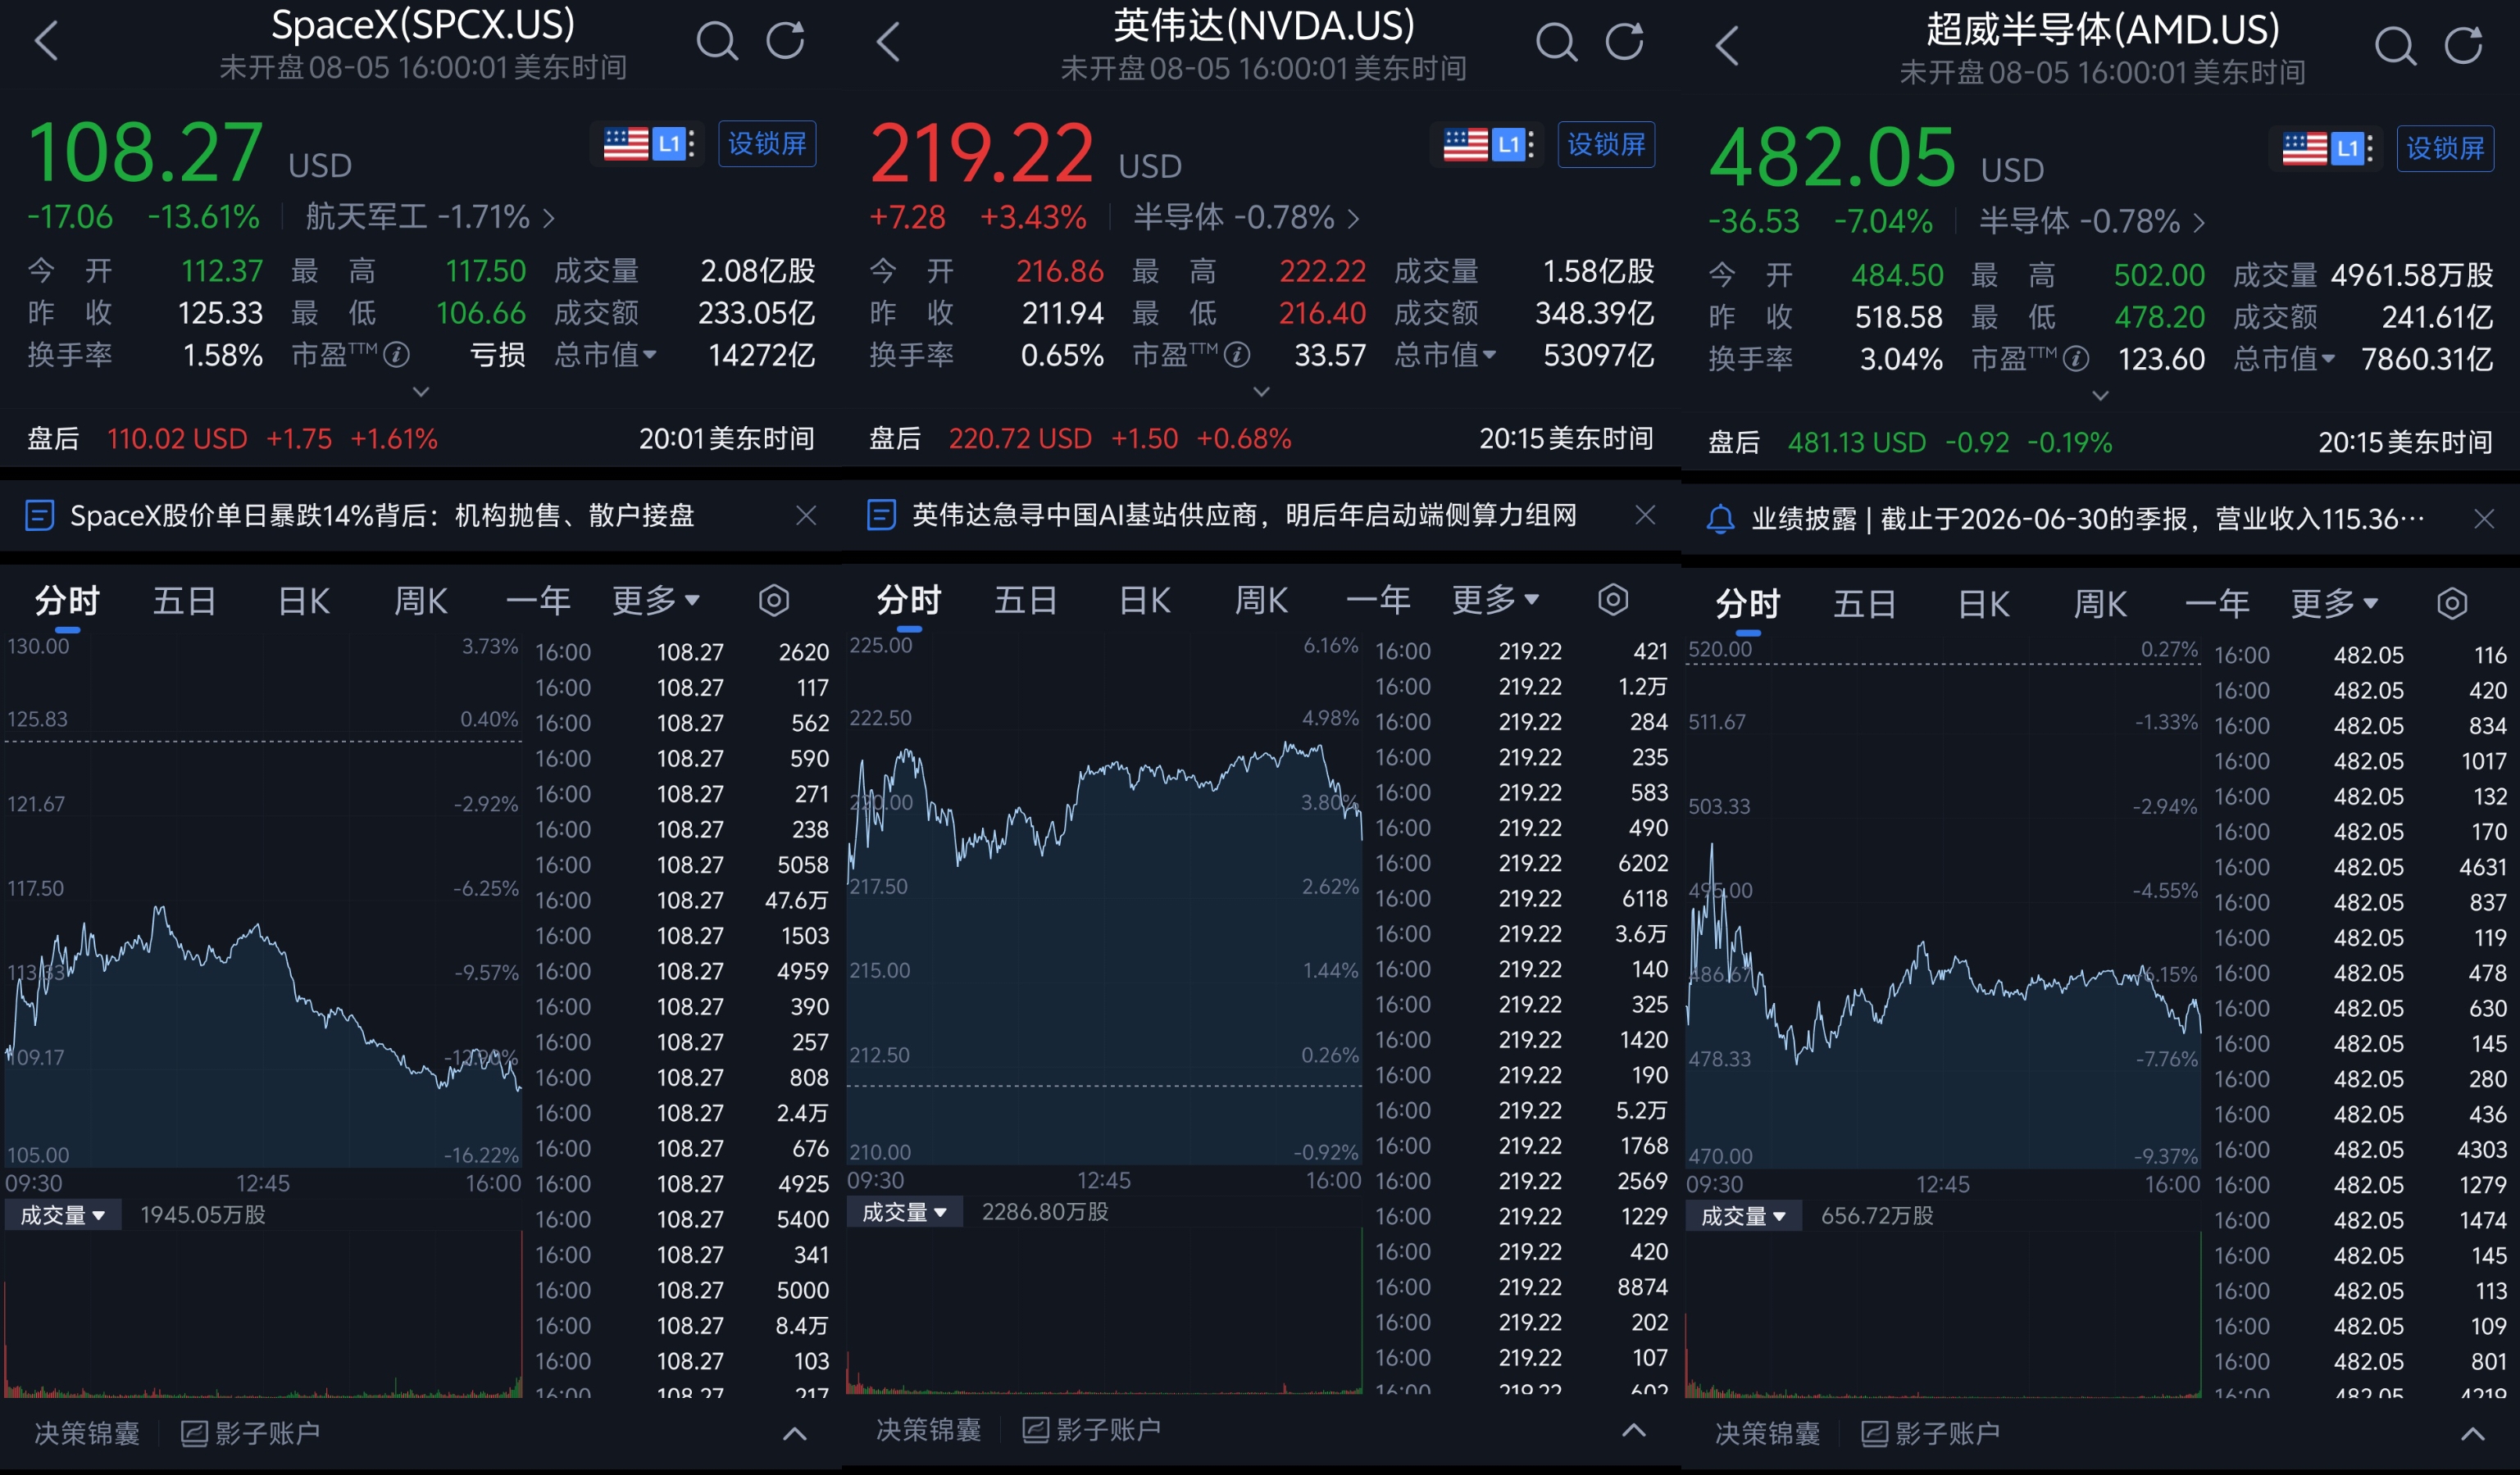Open 影子账户 in SpaceX panel

pos(251,1433)
